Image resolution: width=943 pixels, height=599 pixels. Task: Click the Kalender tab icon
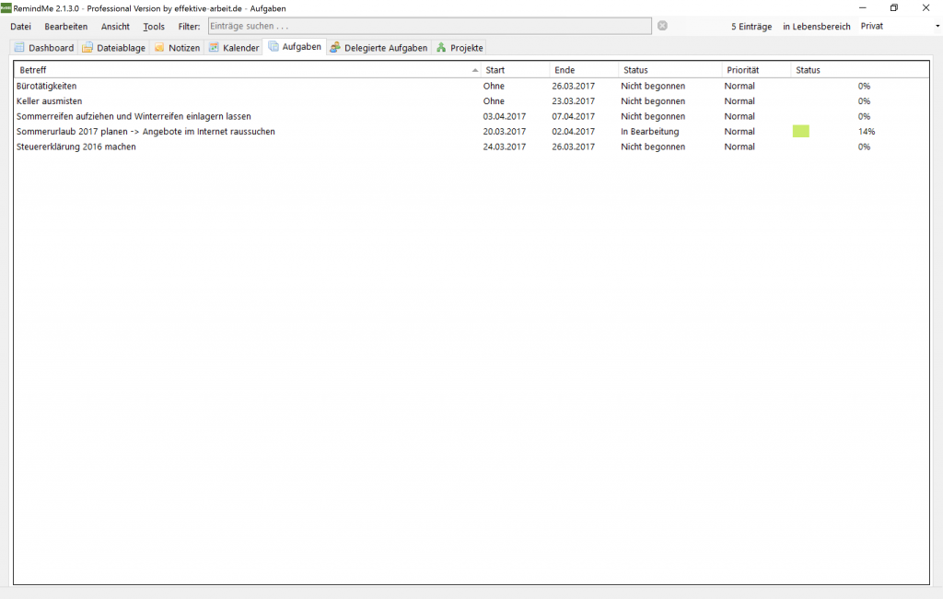(x=214, y=48)
